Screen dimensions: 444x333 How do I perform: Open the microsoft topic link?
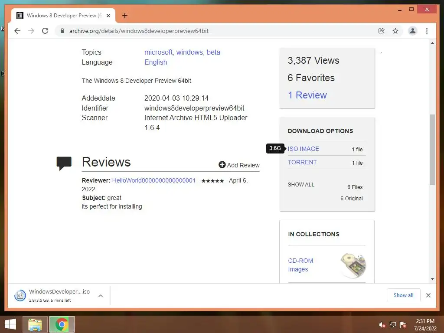(x=159, y=52)
